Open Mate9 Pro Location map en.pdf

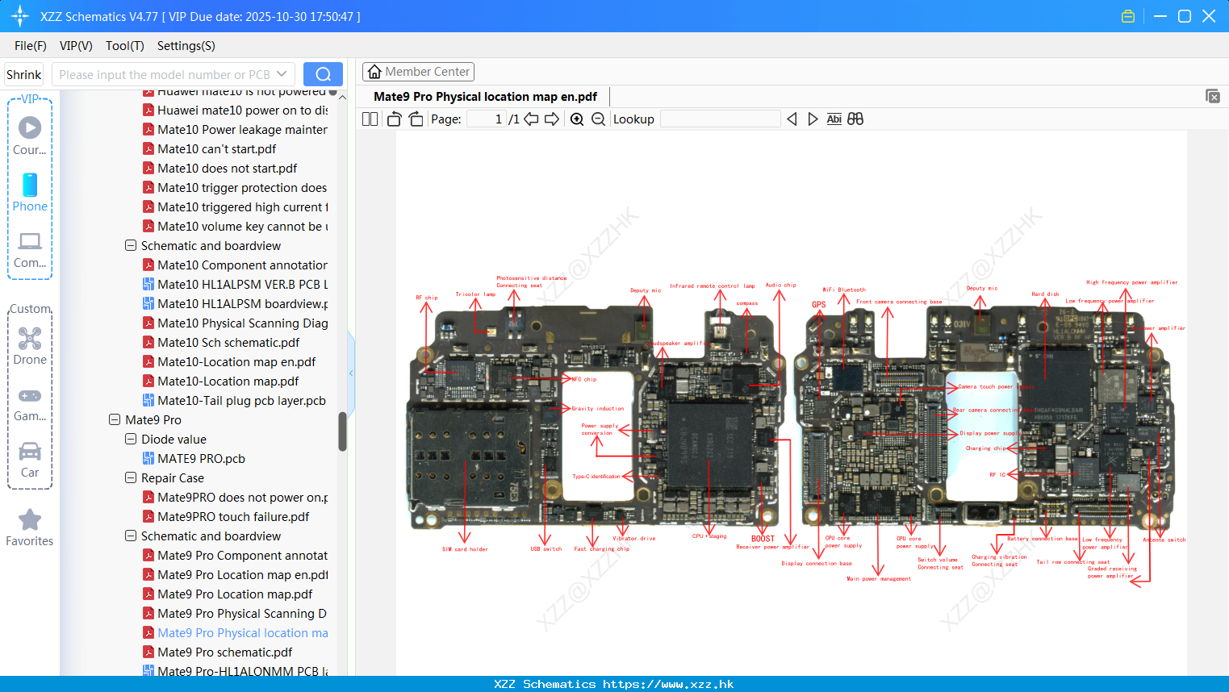(235, 574)
